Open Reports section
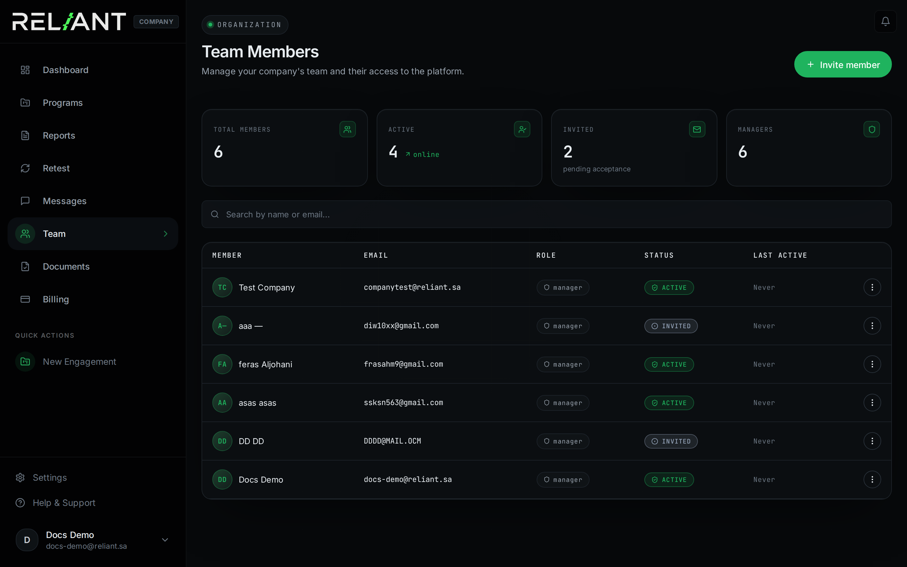907x567 pixels. point(93,135)
